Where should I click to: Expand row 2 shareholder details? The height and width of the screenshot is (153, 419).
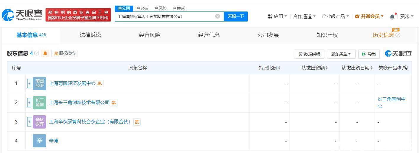point(29,103)
